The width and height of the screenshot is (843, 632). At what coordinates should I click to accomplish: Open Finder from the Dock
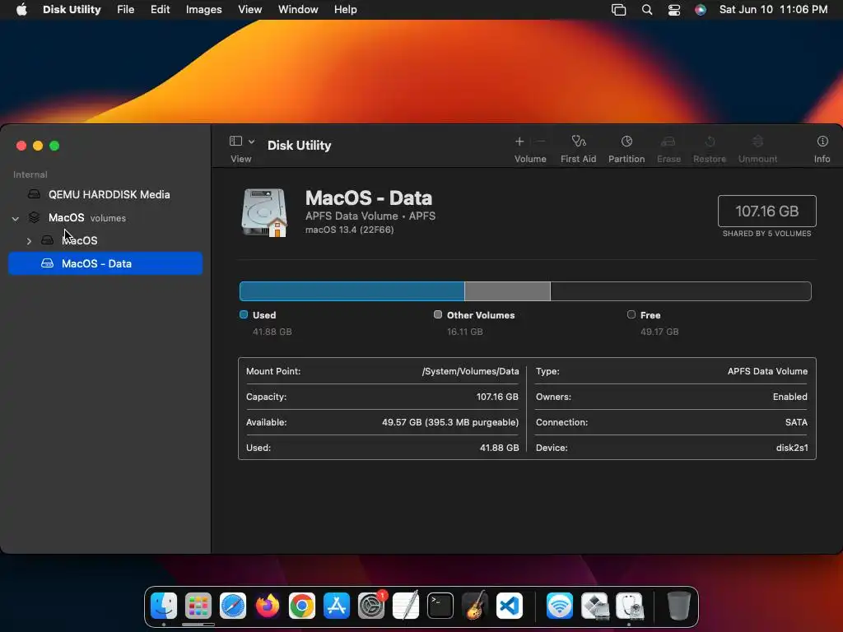click(164, 606)
